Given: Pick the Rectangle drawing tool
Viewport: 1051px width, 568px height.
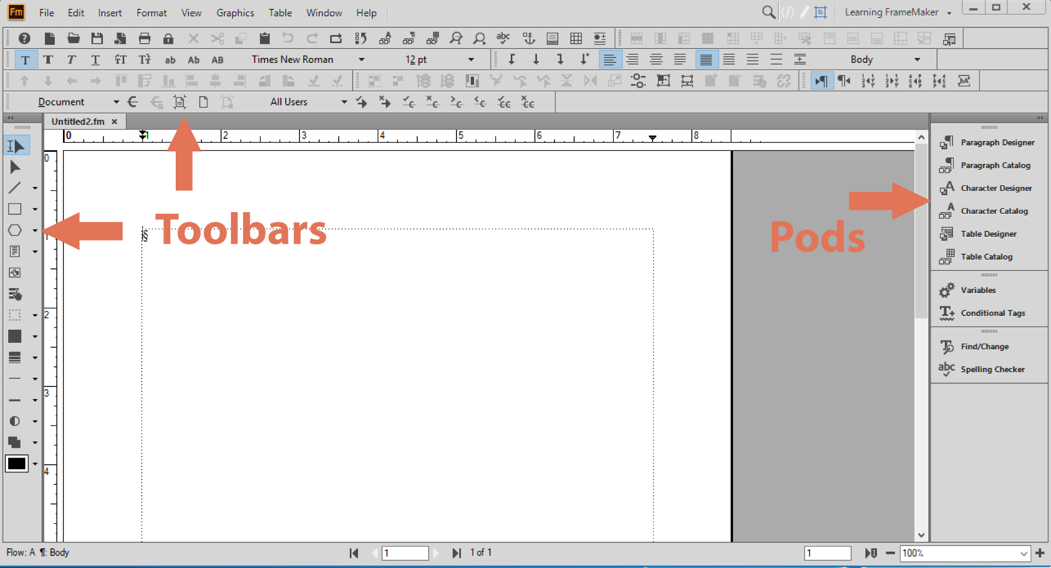Looking at the screenshot, I should point(15,209).
